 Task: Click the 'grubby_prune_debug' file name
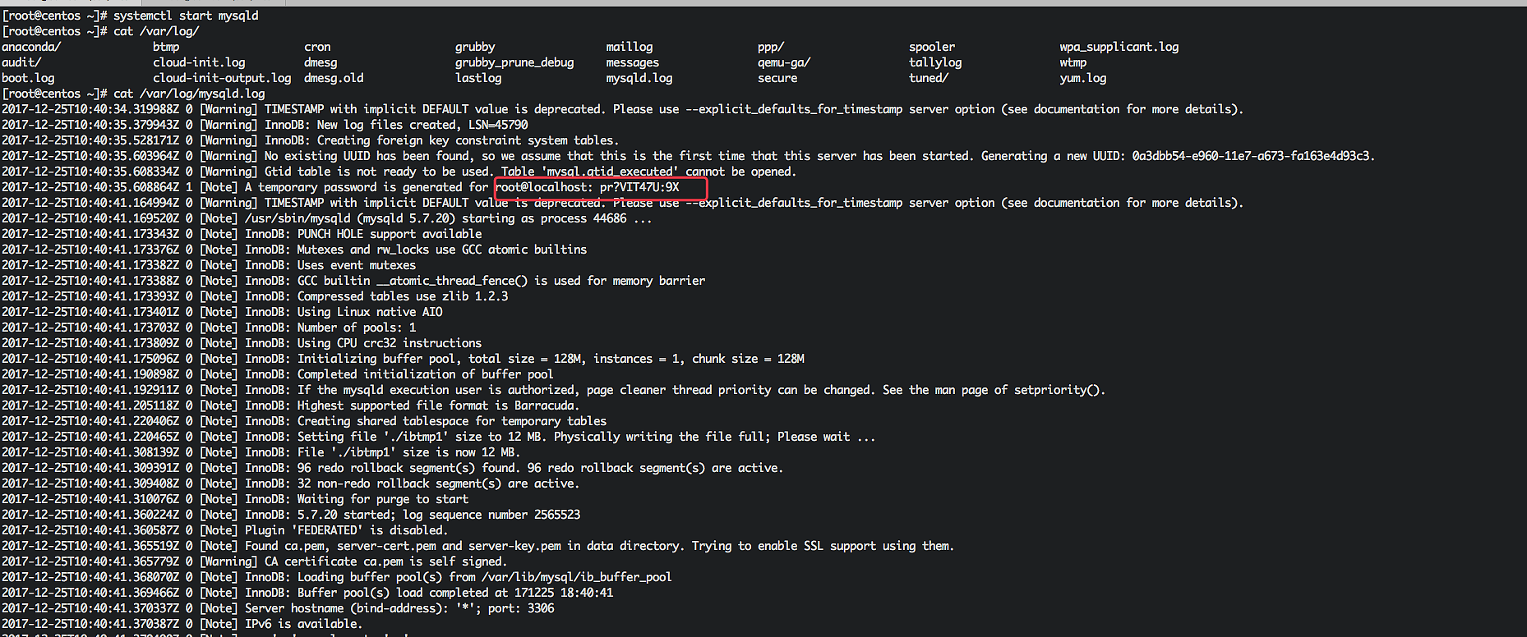(514, 62)
